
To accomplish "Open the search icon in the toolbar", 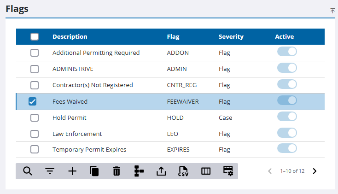I will pos(28,171).
